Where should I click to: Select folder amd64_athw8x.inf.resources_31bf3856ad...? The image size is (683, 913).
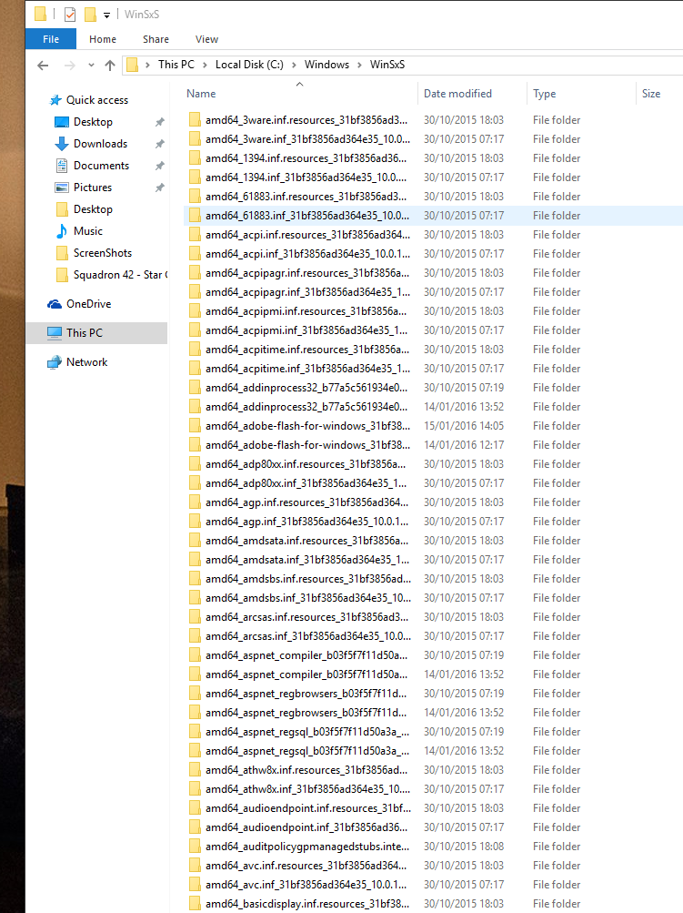pos(306,770)
